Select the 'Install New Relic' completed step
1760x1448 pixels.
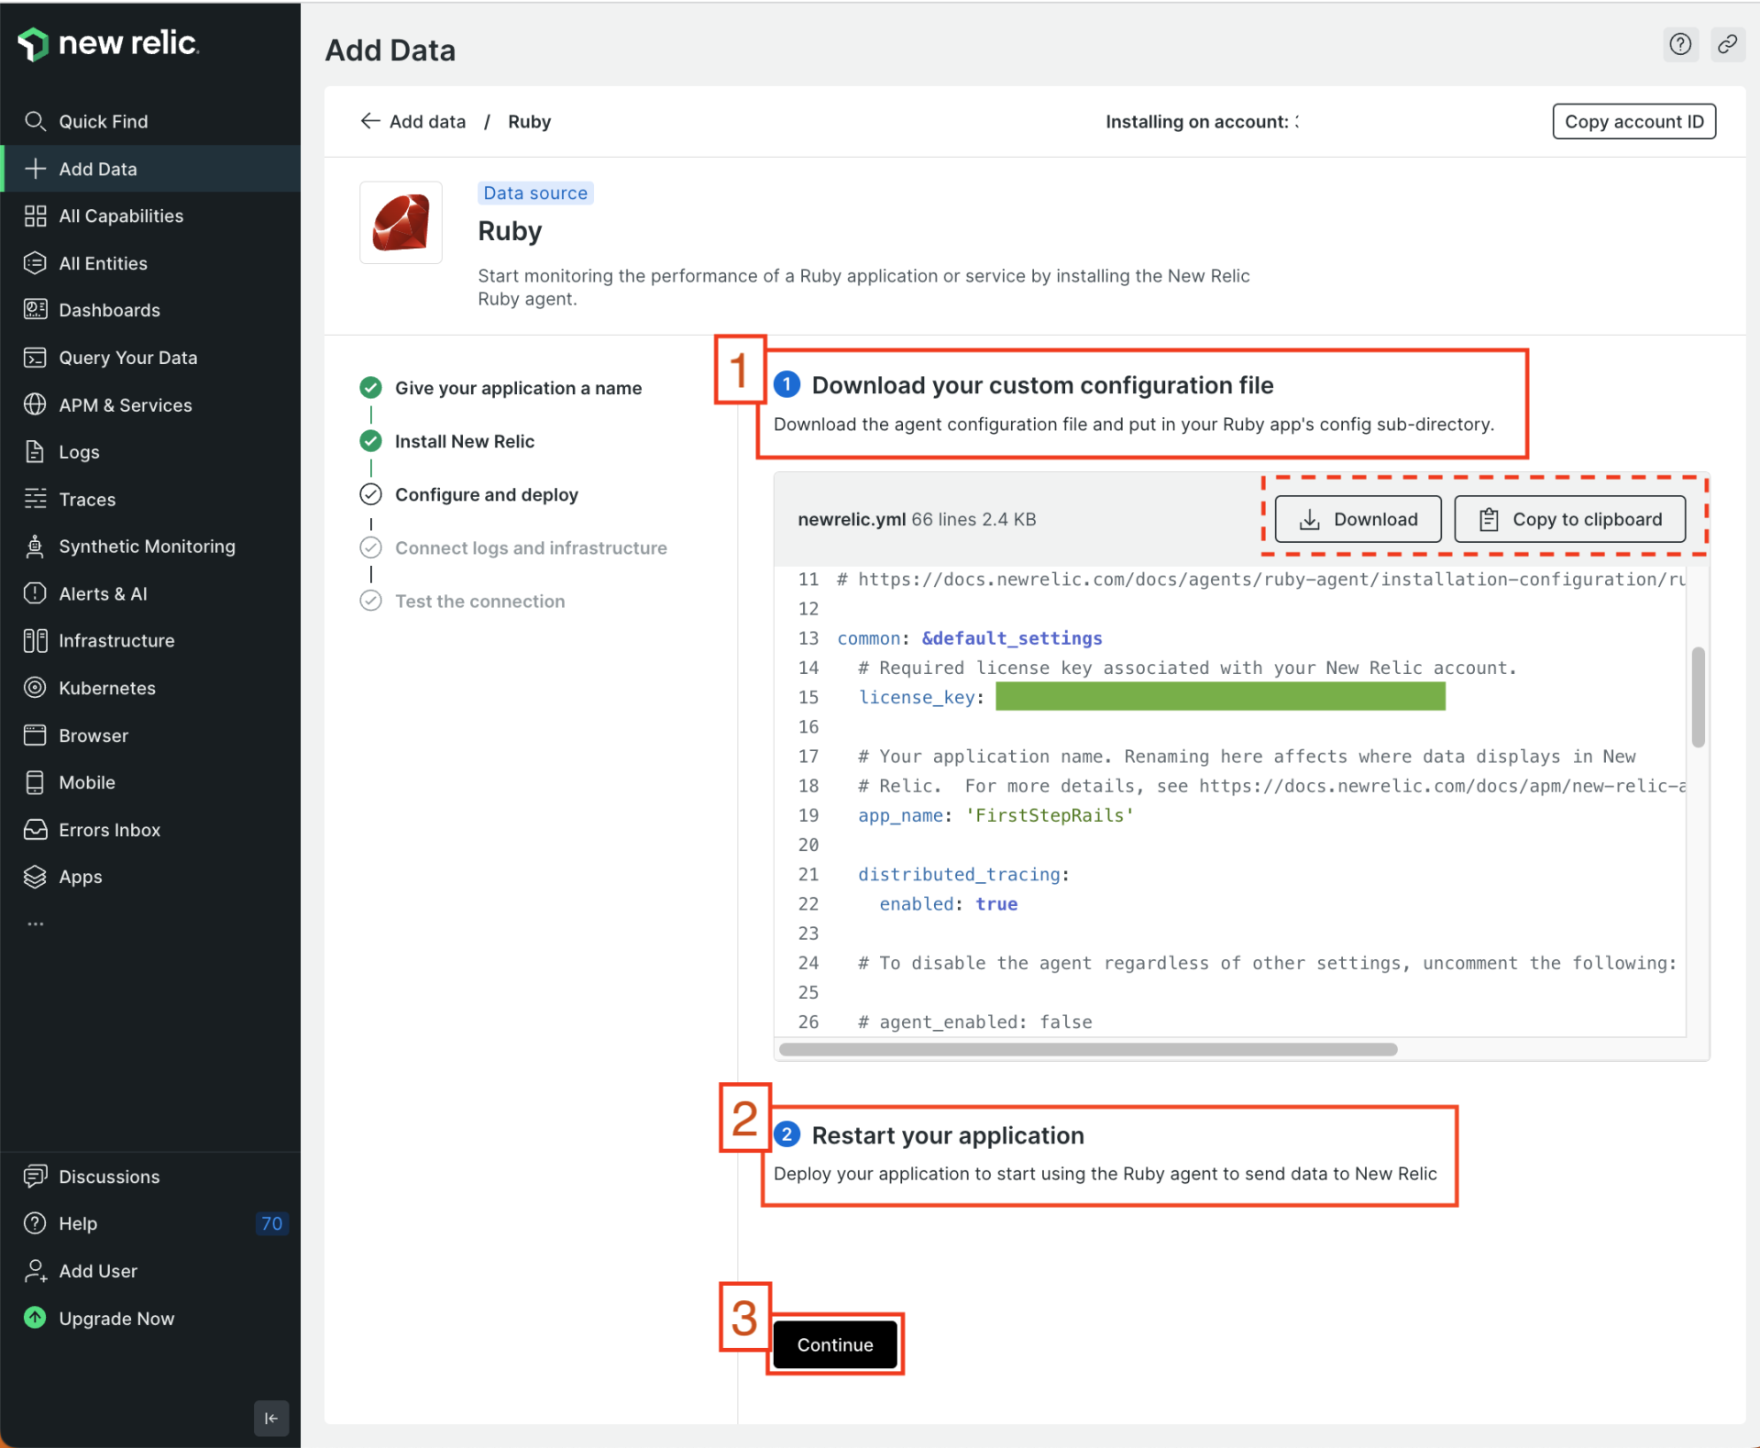pos(464,441)
